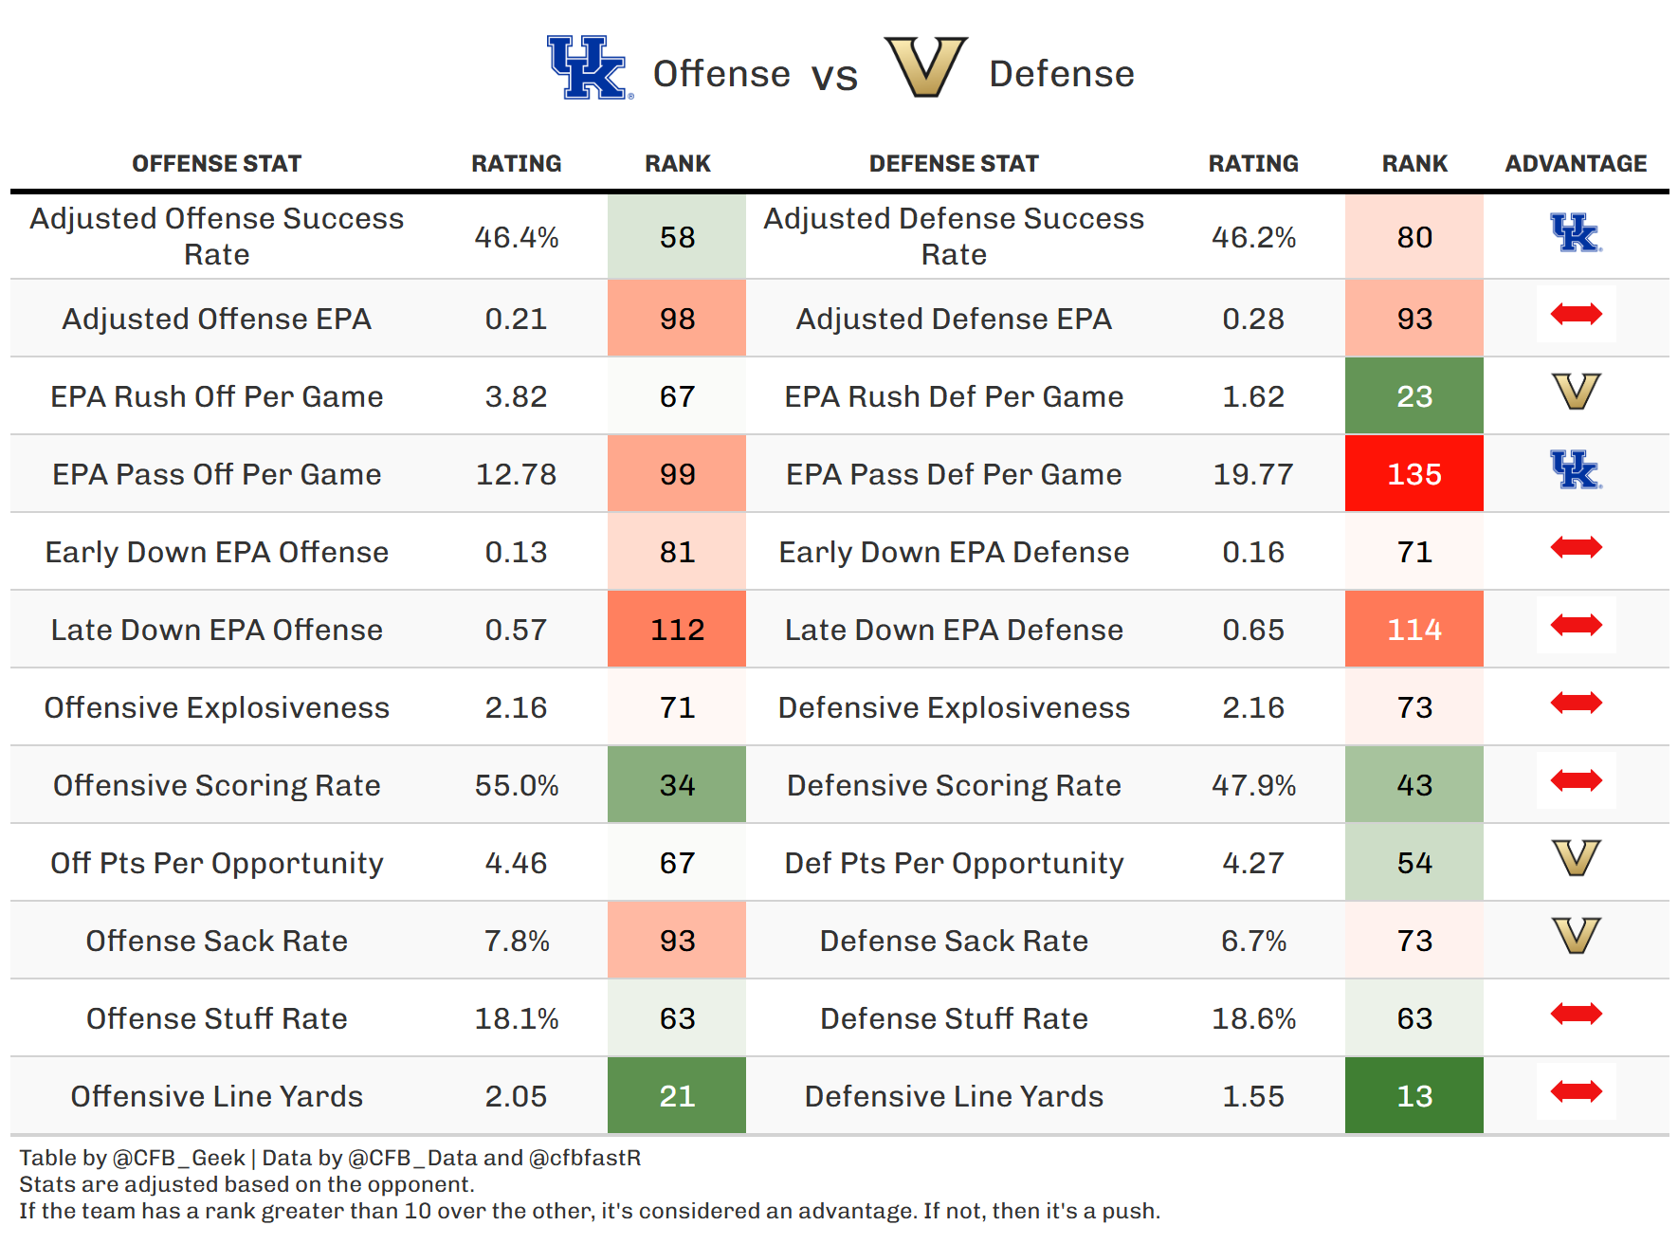Click the Defense Stuff Rate label
The width and height of the screenshot is (1678, 1244).
[954, 1018]
